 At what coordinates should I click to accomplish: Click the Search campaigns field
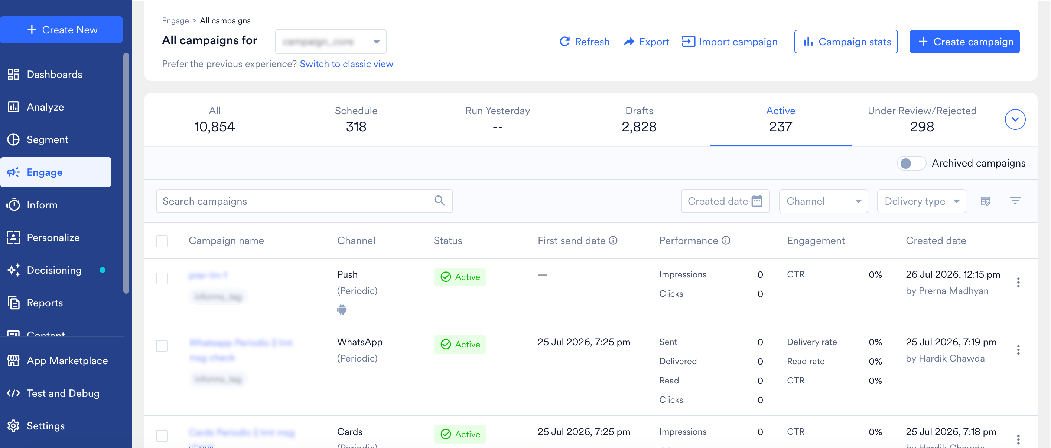(305, 201)
